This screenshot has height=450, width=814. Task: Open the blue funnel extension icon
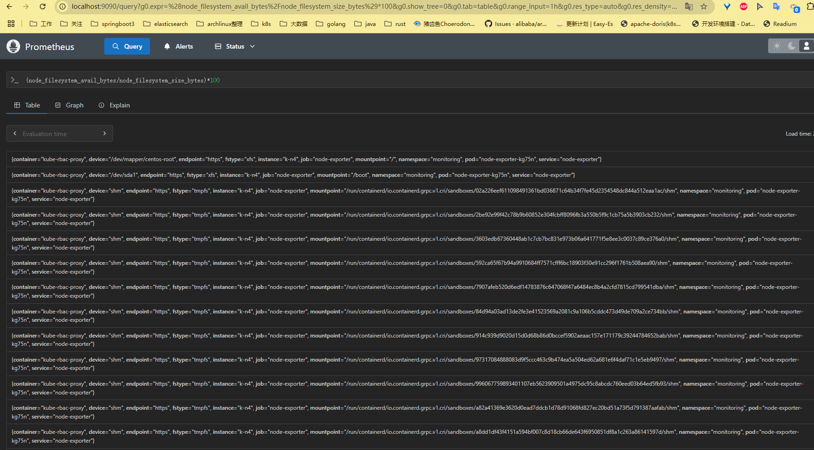pyautogui.click(x=727, y=6)
